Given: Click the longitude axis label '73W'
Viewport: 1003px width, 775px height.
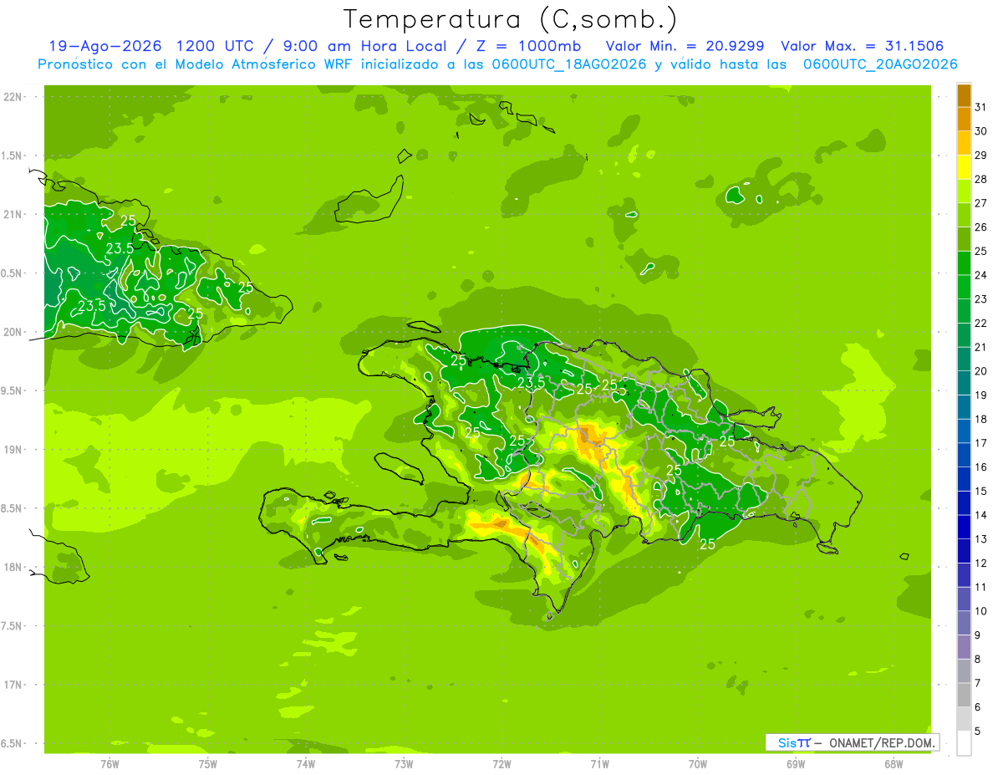Looking at the screenshot, I should pyautogui.click(x=404, y=765).
